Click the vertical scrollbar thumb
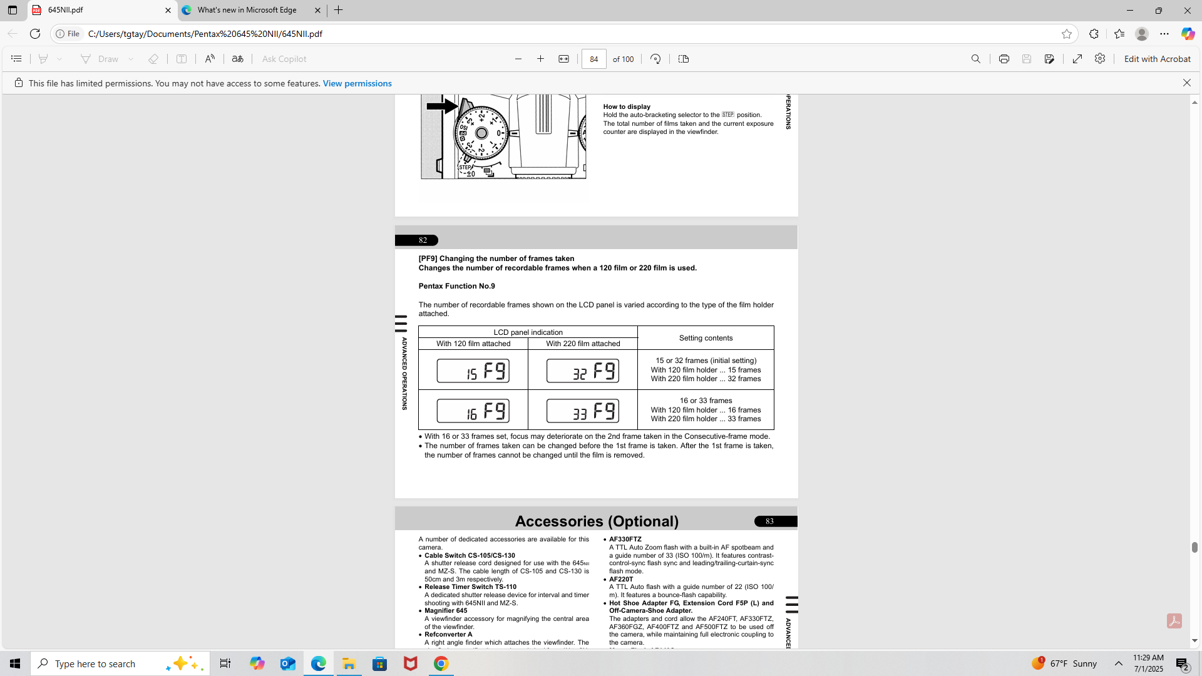 coord(1194,547)
